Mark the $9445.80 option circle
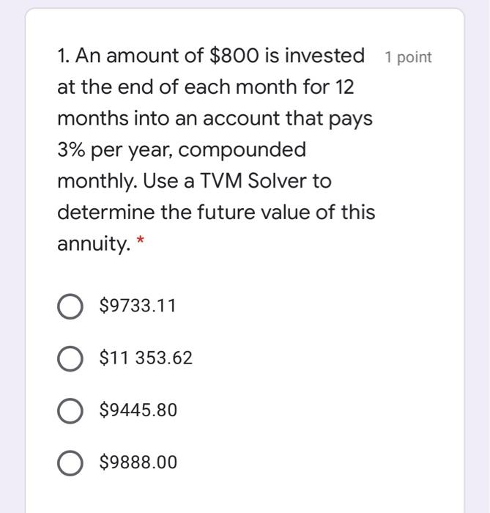This screenshot has height=513, width=490. [x=70, y=410]
